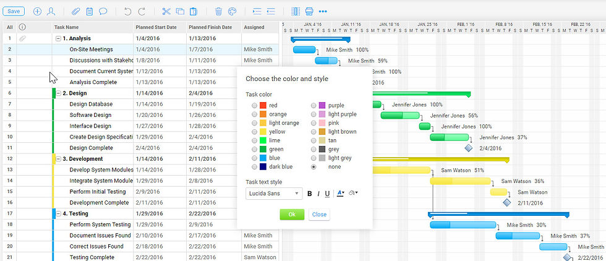The image size is (606, 261).
Task: Open the more options ellipsis
Action: tap(323, 11)
